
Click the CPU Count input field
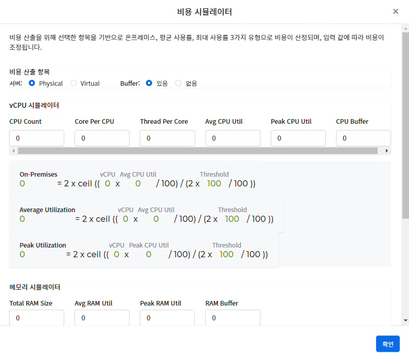click(x=36, y=138)
